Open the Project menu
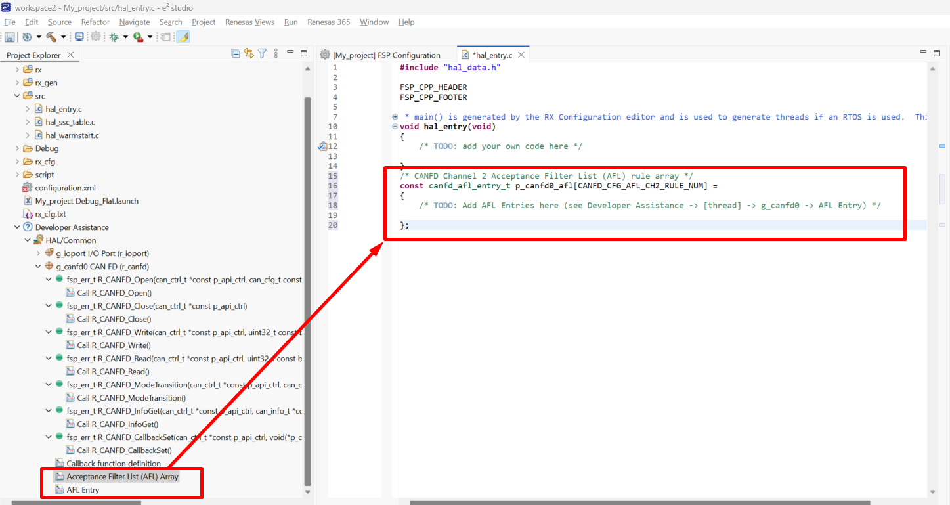Image resolution: width=950 pixels, height=505 pixels. point(204,22)
